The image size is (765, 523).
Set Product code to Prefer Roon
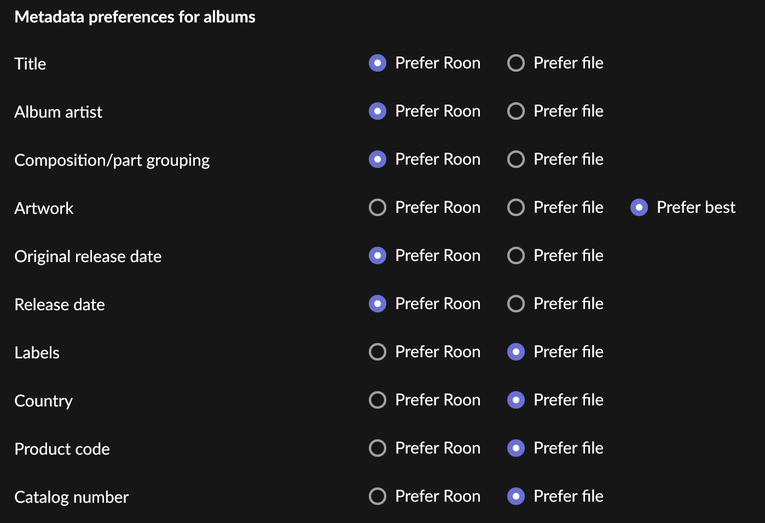378,448
